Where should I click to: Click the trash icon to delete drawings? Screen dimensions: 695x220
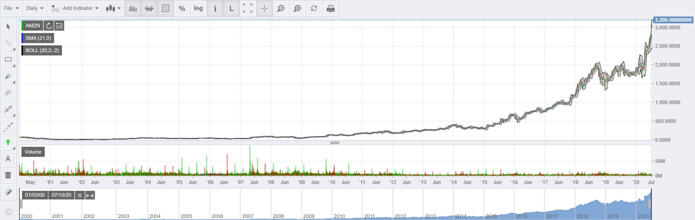point(8,175)
